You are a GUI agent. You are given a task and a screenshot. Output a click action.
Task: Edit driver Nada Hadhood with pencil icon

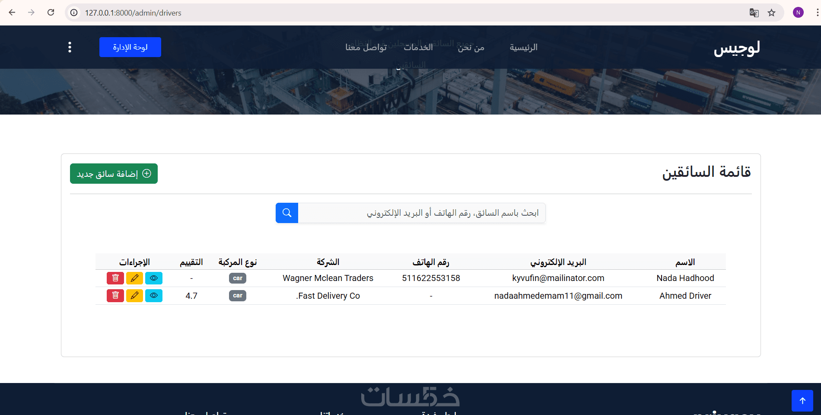(134, 278)
